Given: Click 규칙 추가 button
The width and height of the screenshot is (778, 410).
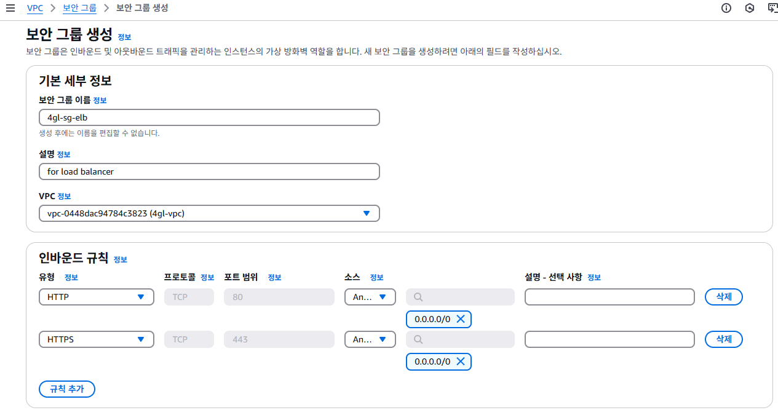Looking at the screenshot, I should pos(66,389).
